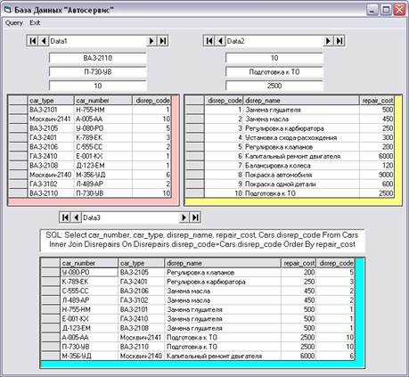
Task: Select cell Покраска одной детали
Action: click(x=301, y=184)
